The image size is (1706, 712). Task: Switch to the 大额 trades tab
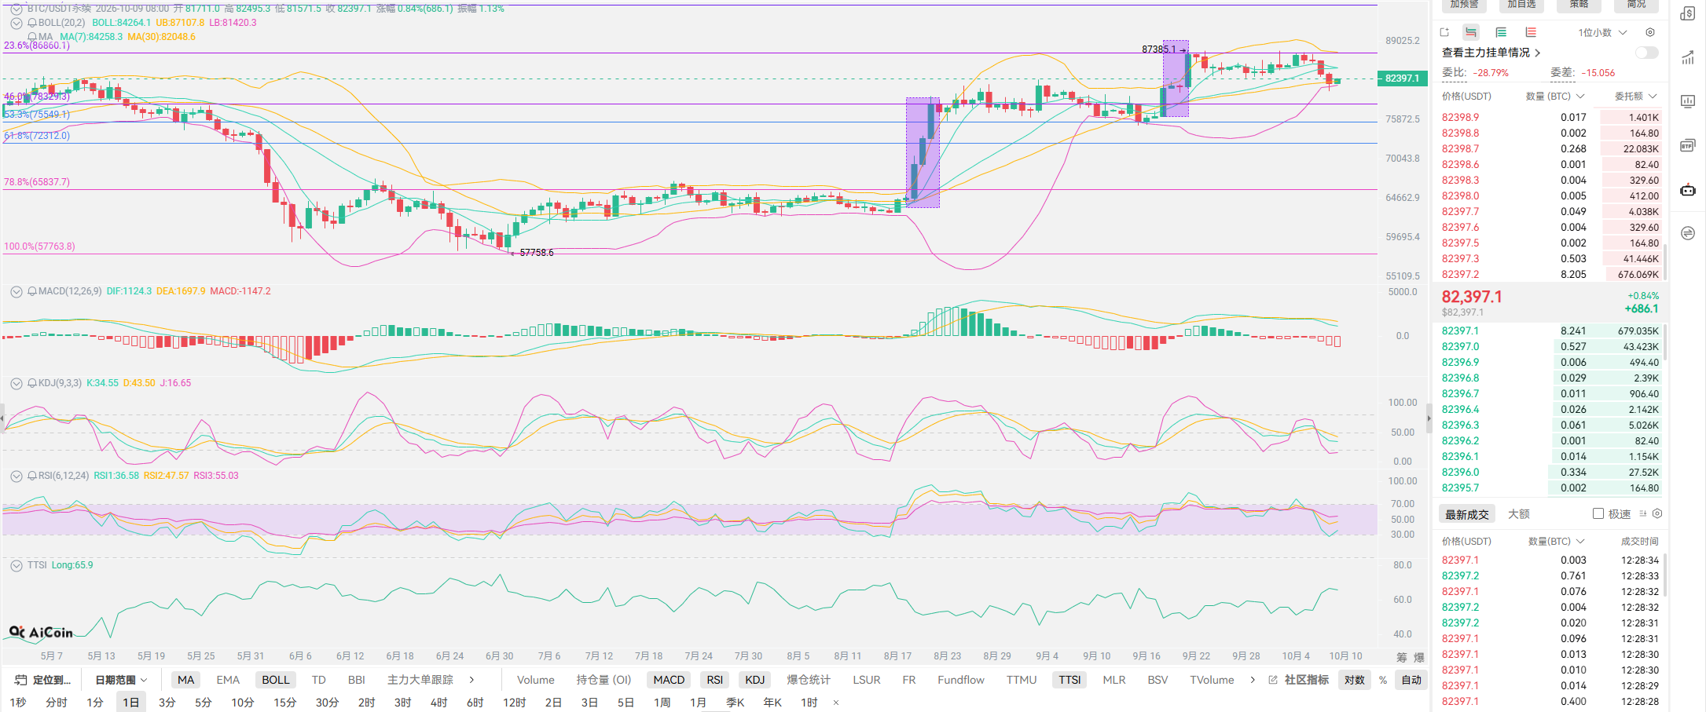click(x=1519, y=513)
